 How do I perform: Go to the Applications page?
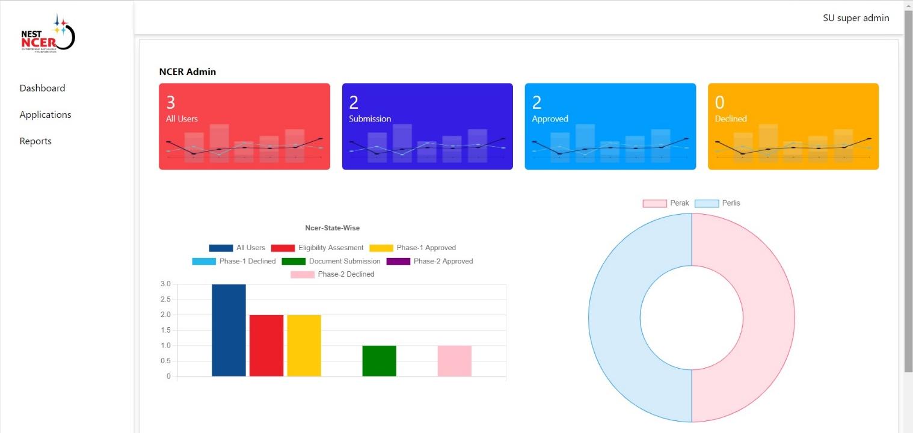[x=45, y=114]
